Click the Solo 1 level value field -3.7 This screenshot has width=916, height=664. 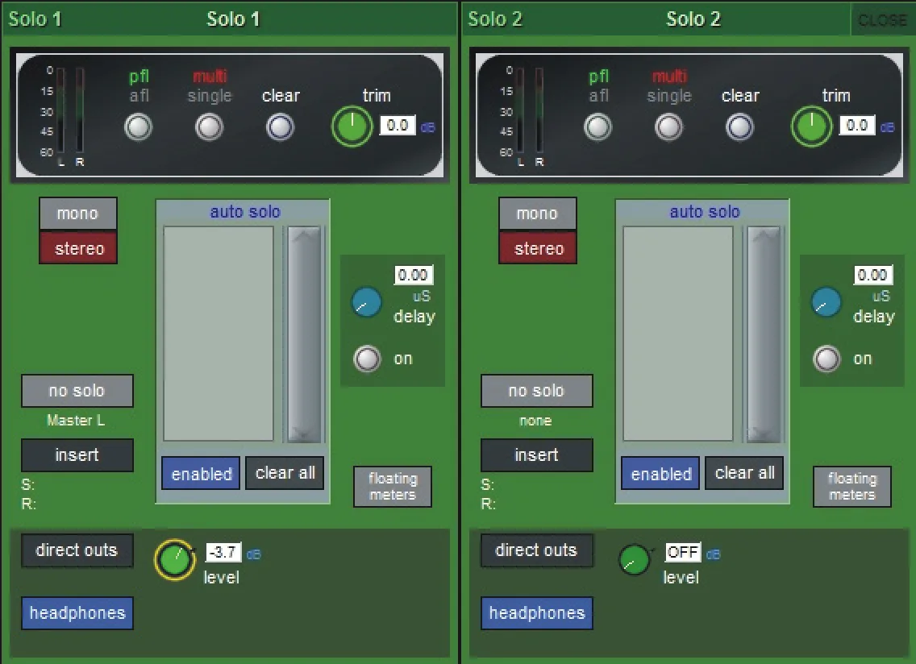pos(223,552)
